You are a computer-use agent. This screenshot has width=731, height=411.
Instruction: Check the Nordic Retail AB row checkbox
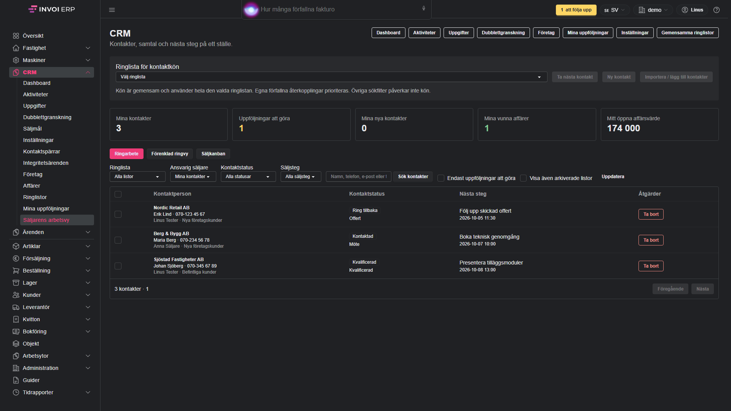click(x=118, y=214)
